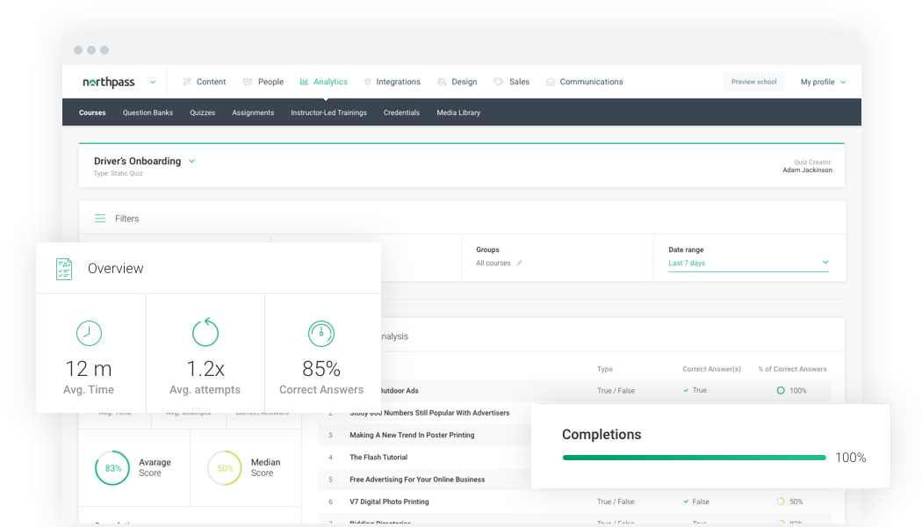Click the Design palette icon
The width and height of the screenshot is (922, 527).
[x=442, y=82]
